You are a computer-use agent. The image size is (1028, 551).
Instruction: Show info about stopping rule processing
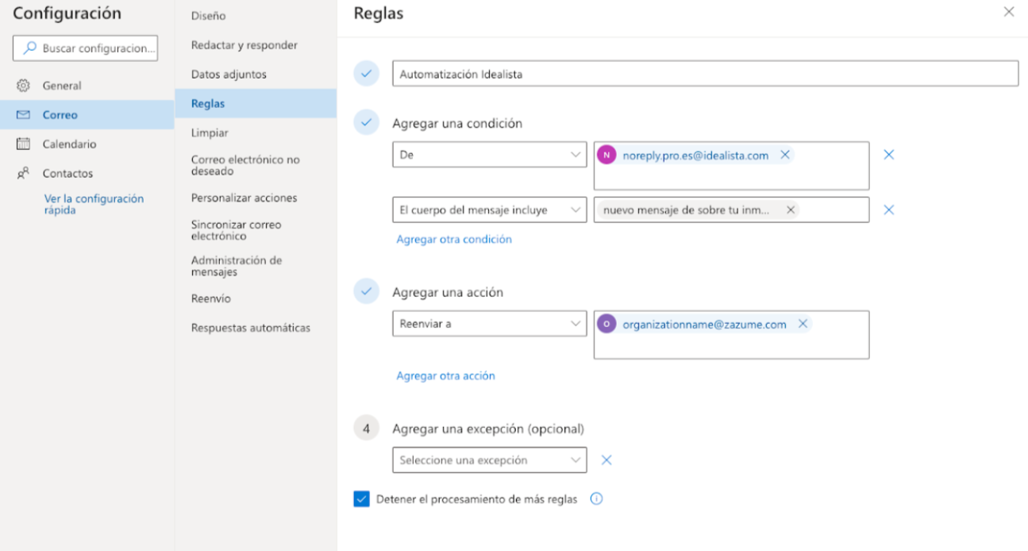[597, 499]
